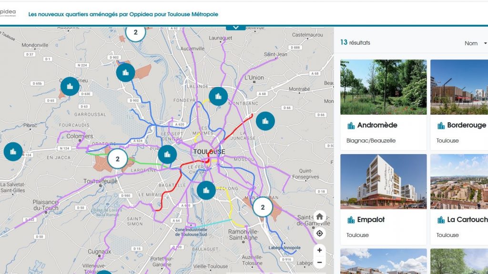Select the building marker near Le Férétra

pos(206,190)
